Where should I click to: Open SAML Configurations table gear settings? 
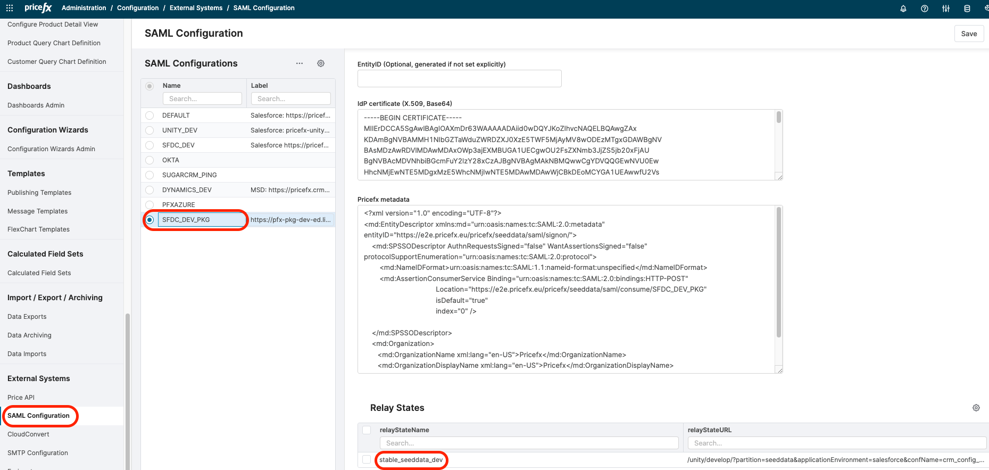tap(321, 63)
